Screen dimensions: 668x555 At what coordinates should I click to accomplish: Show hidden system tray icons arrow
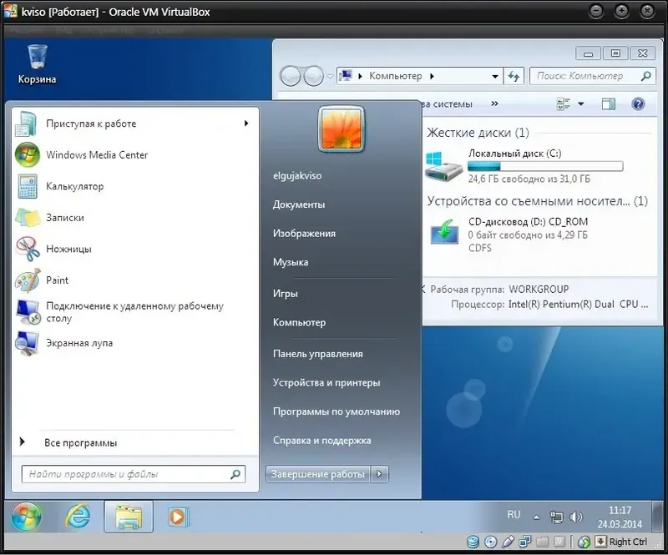[x=536, y=517]
